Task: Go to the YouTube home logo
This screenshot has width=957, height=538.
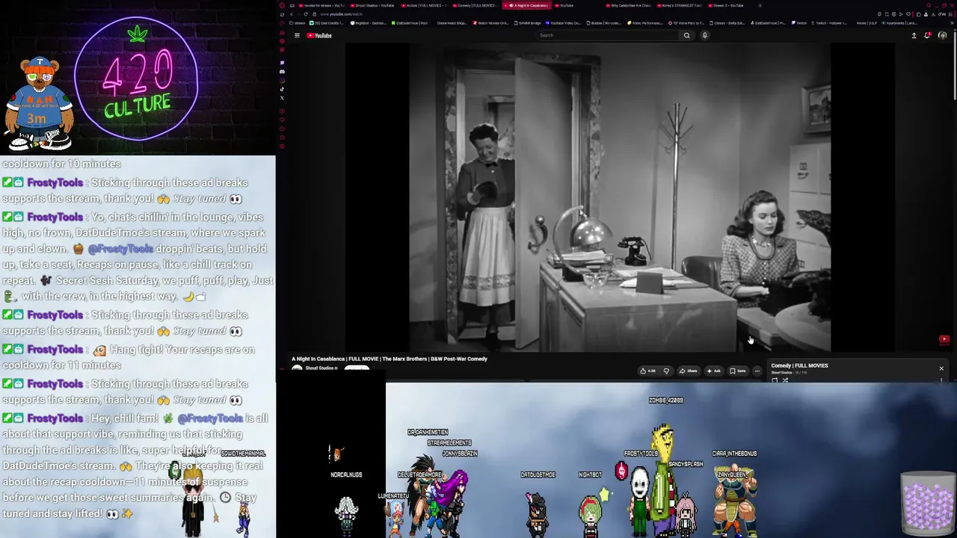Action: pyautogui.click(x=319, y=35)
